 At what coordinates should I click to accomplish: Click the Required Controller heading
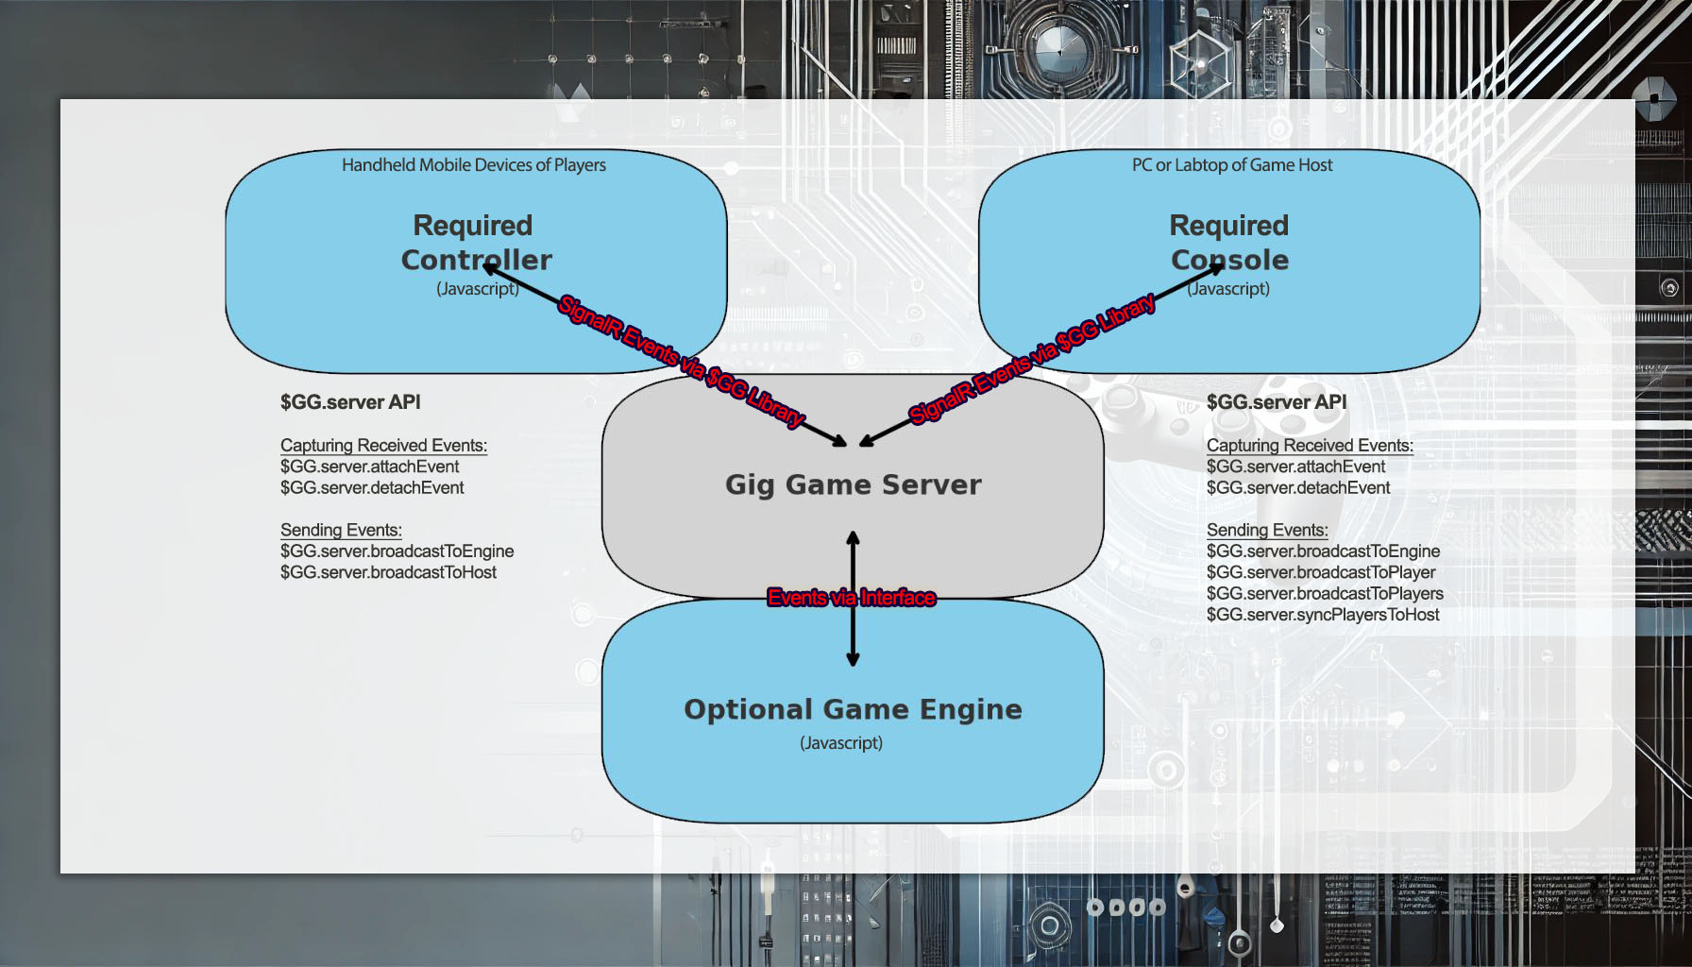(475, 242)
